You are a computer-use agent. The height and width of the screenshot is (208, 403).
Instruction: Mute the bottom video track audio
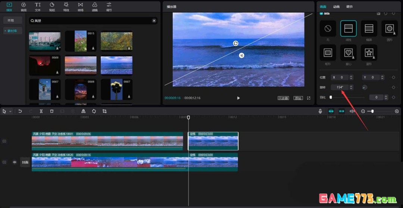[15, 162]
